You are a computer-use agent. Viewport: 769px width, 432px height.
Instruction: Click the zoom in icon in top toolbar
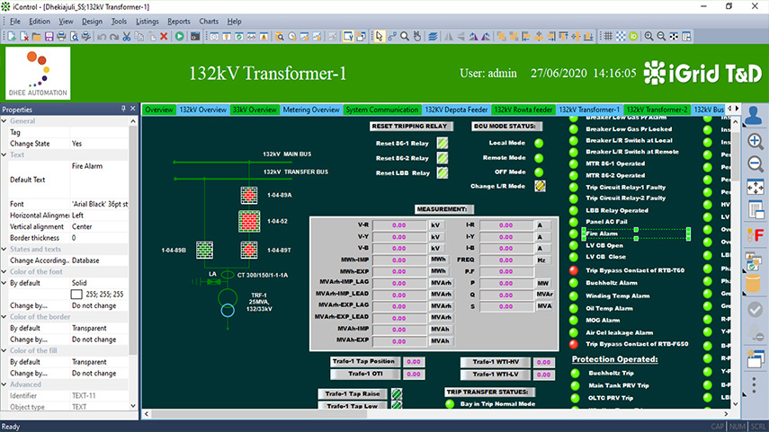click(648, 36)
